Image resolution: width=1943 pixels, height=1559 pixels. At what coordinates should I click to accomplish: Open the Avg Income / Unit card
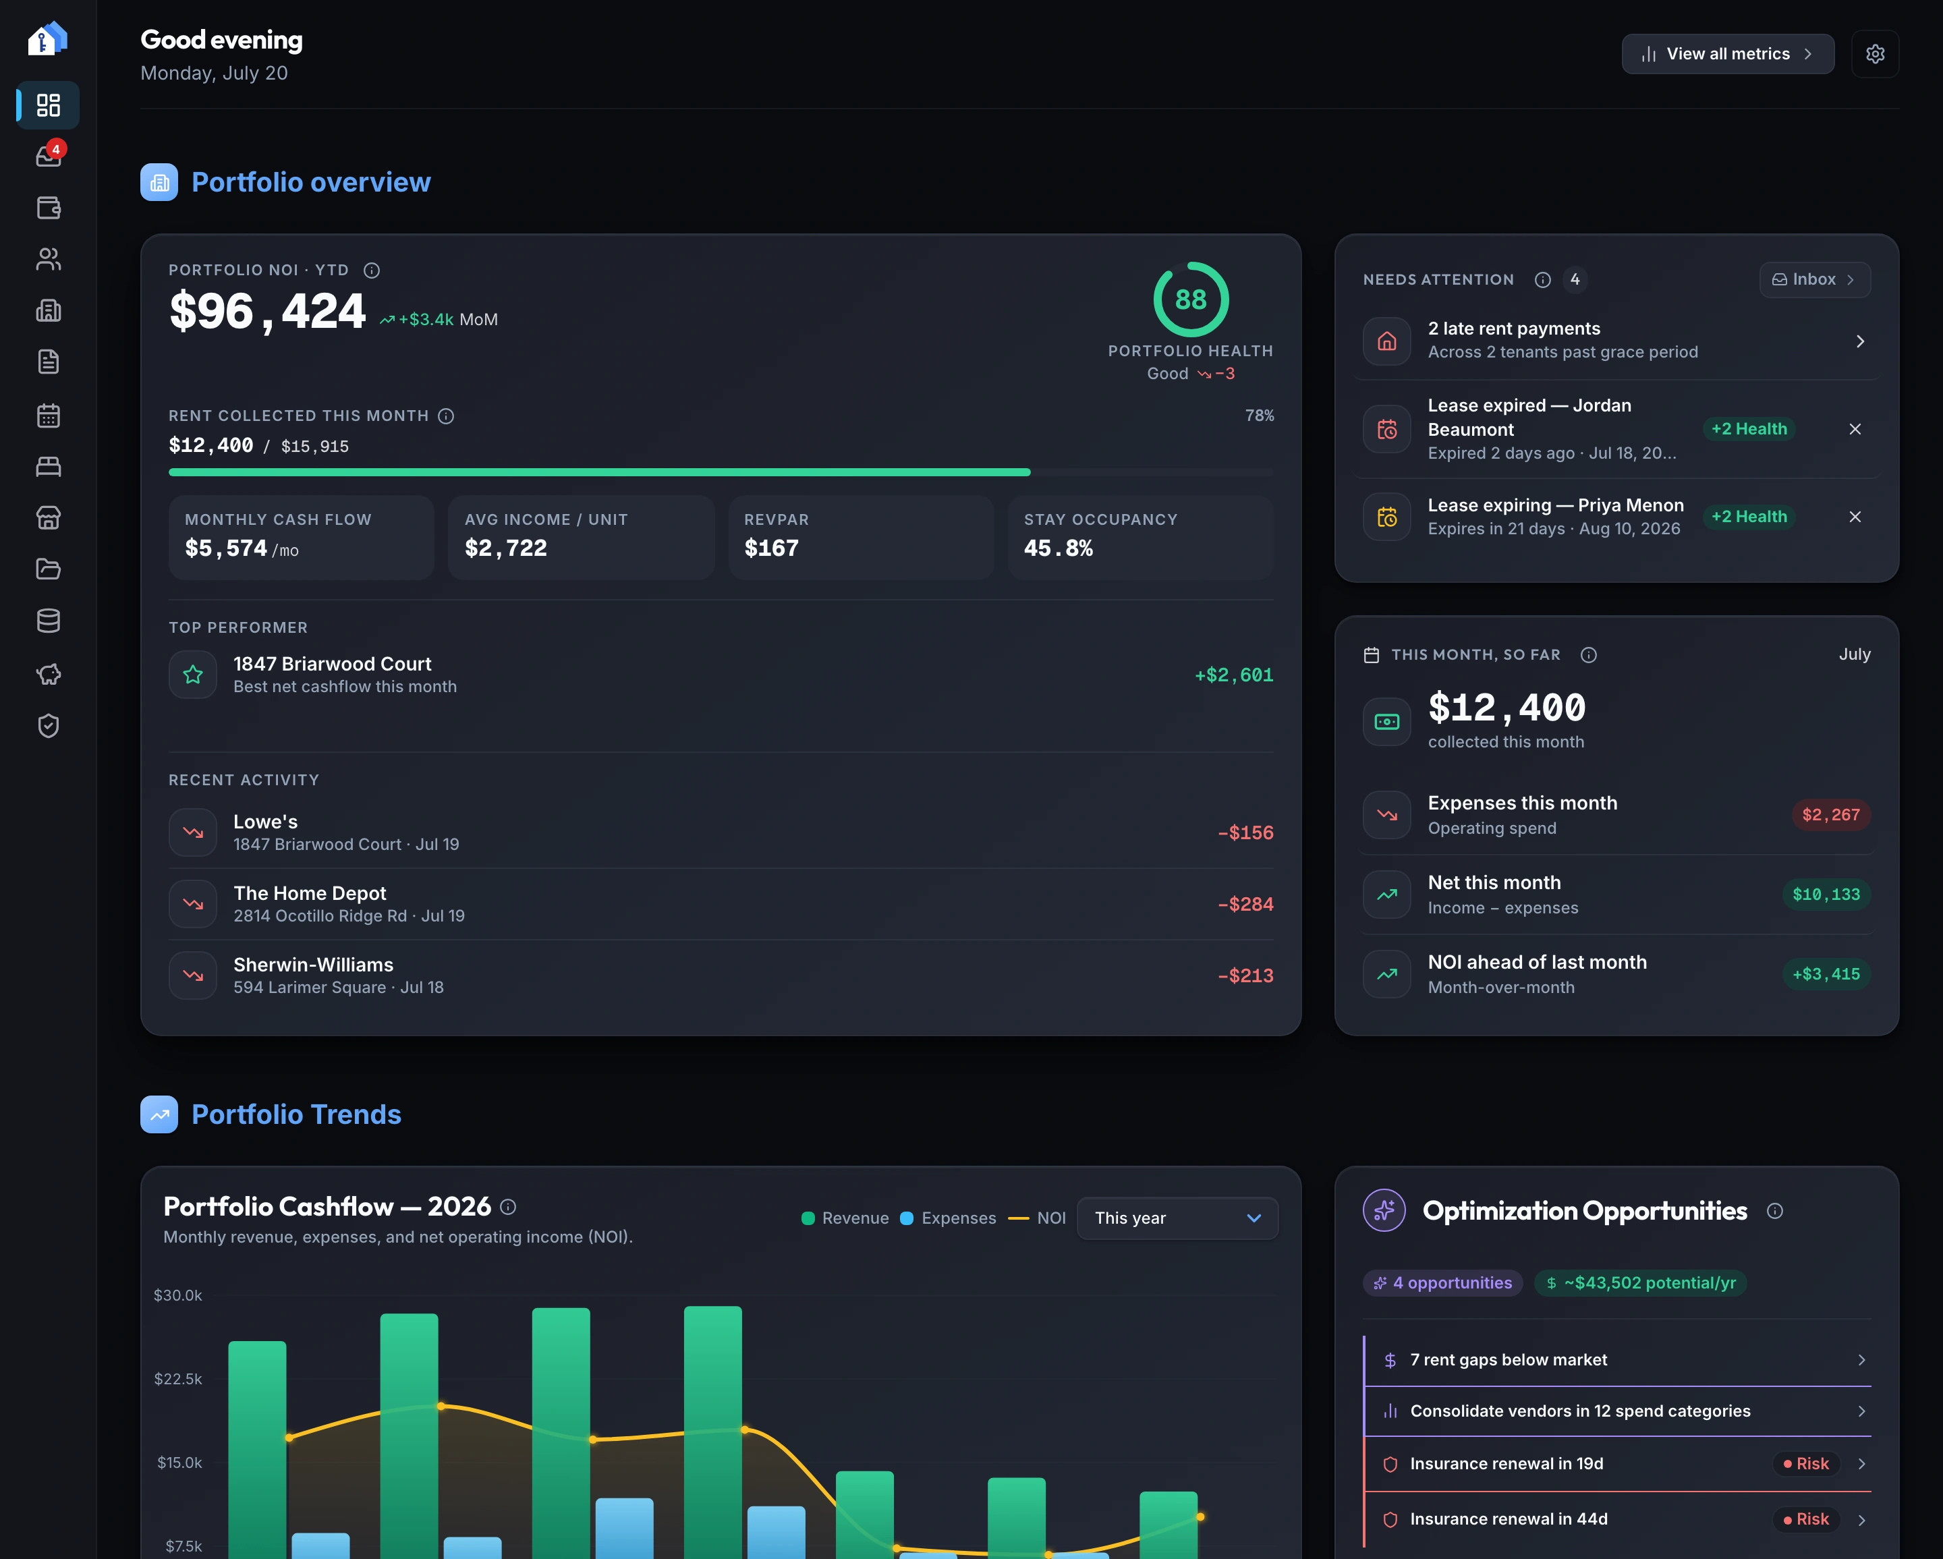click(x=582, y=537)
